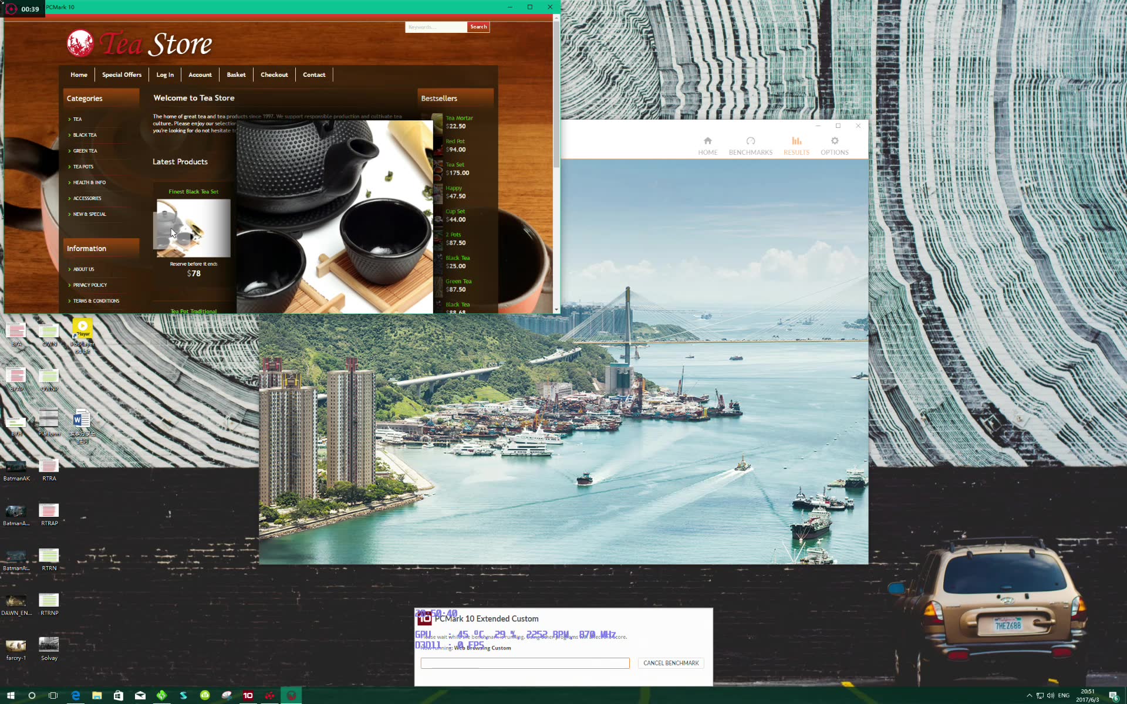Go to Checkout in Tea Store menu
Viewport: 1127px width, 704px height.
point(274,75)
